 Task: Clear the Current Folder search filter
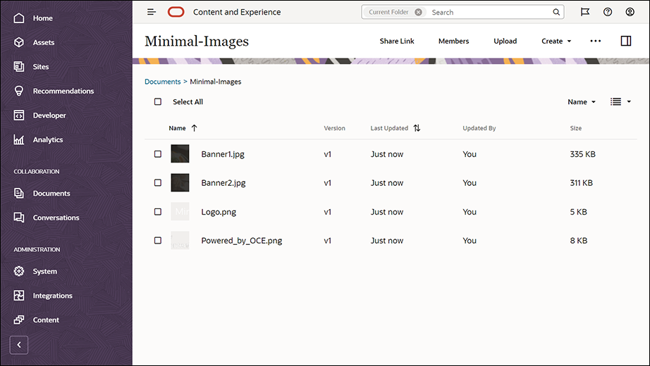pyautogui.click(x=418, y=12)
